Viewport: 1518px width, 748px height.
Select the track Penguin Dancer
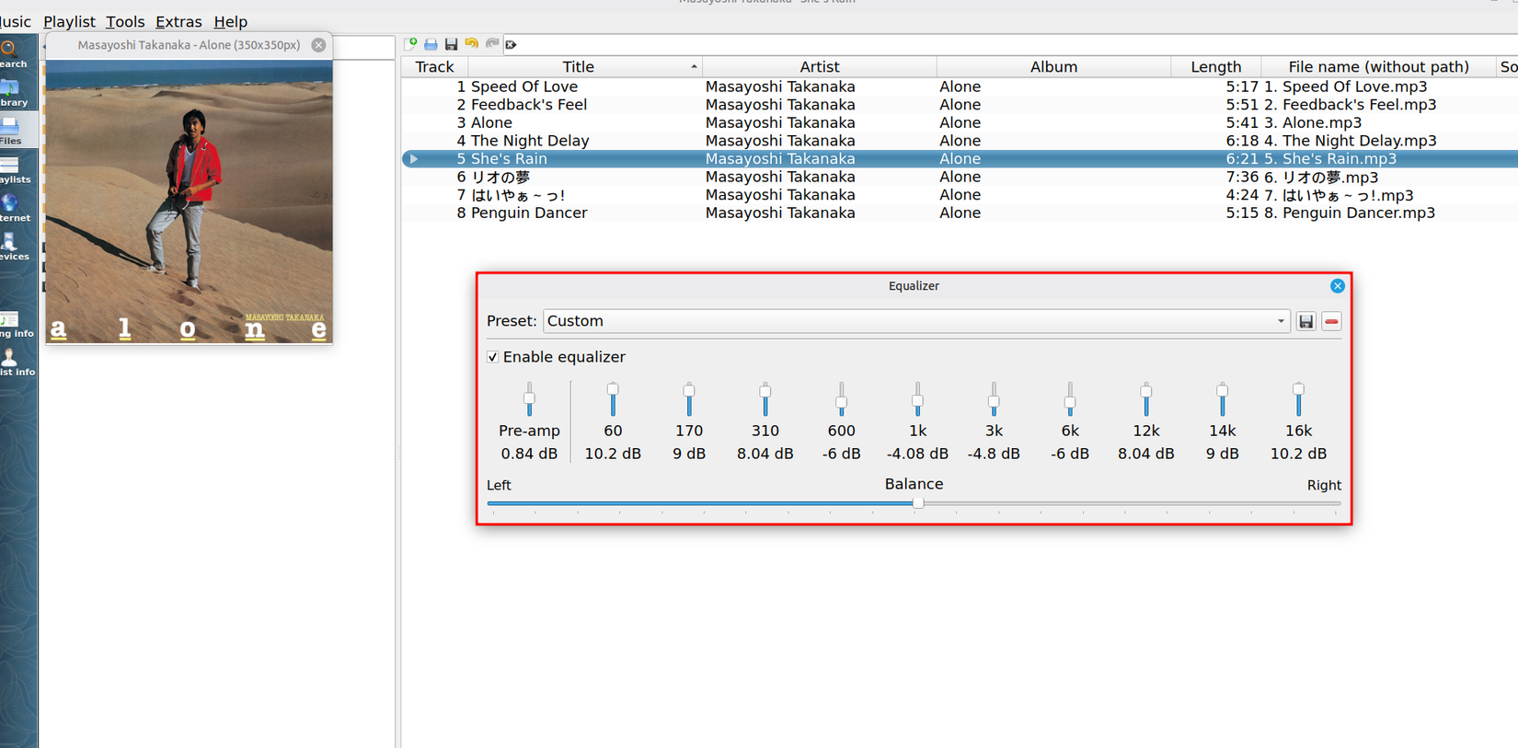[x=529, y=213]
